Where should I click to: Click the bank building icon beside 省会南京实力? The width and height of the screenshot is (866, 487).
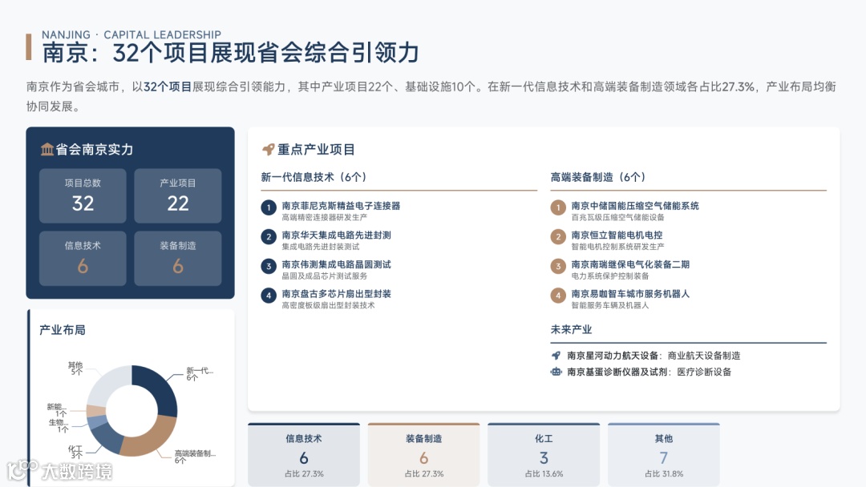coord(47,150)
